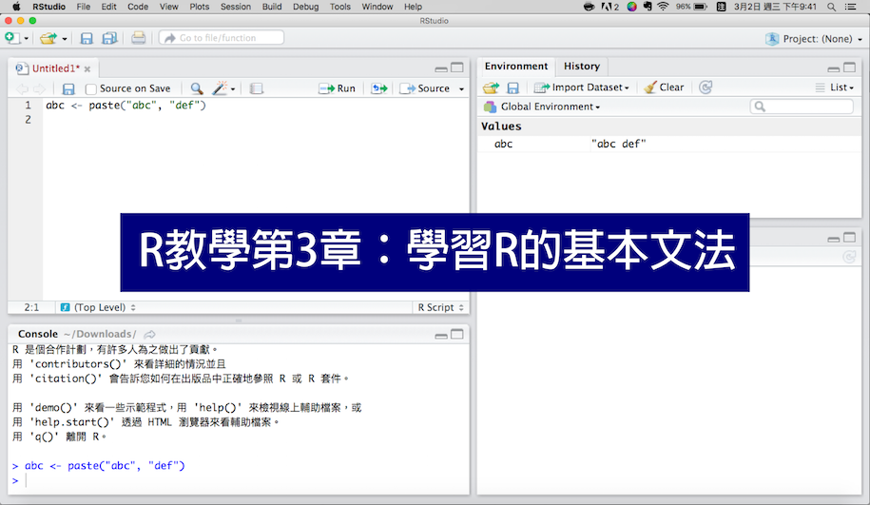Click the Compile Report notebook icon

[x=256, y=88]
